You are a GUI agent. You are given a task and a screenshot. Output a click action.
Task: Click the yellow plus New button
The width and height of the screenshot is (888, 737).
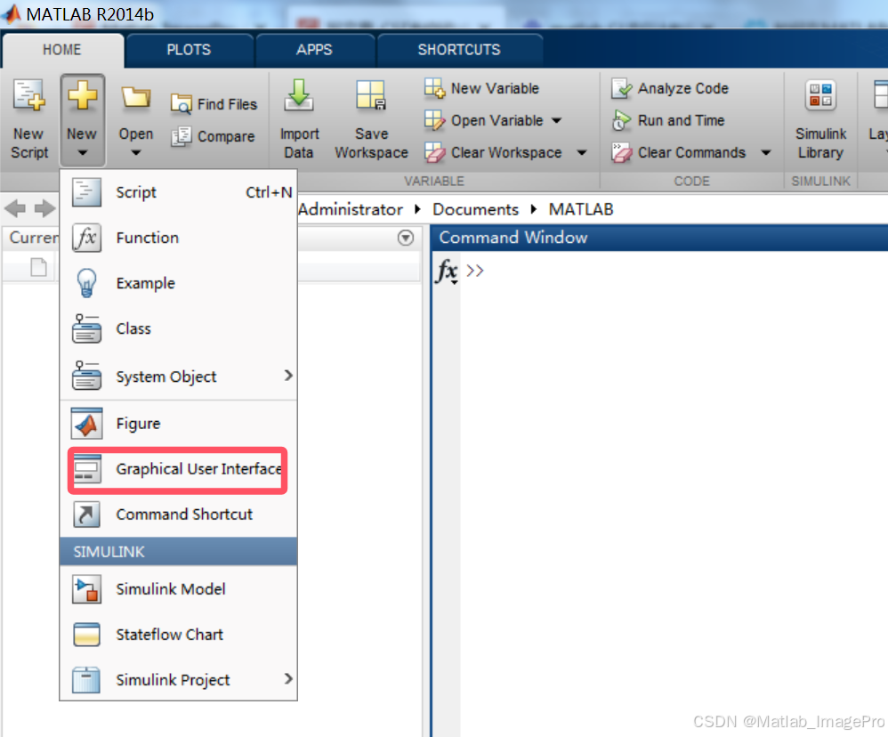pyautogui.click(x=83, y=119)
